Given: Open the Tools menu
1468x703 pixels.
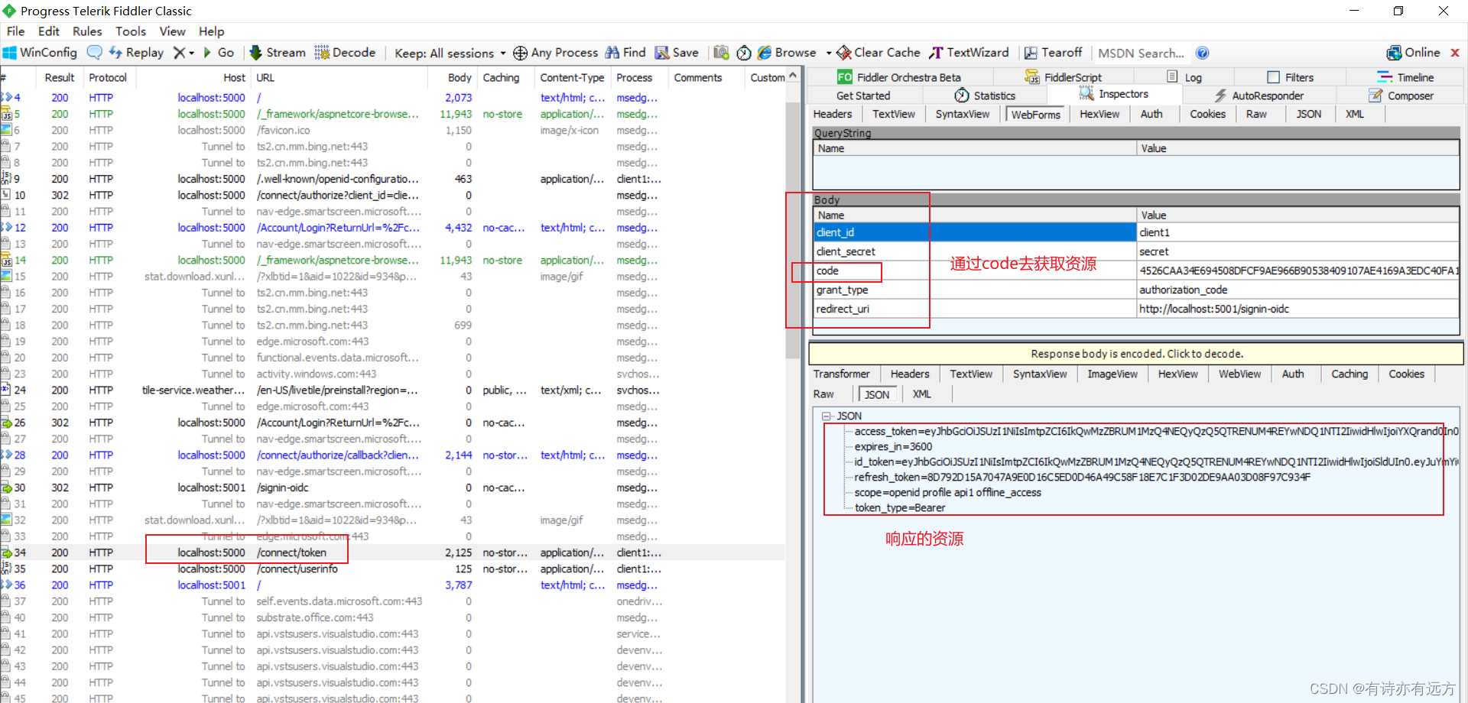Looking at the screenshot, I should pos(131,31).
